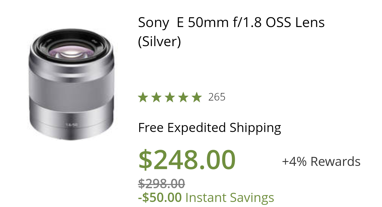This screenshot has width=382, height=207.
Task: Click the (Silver) color text in the title
Action: [x=159, y=42]
